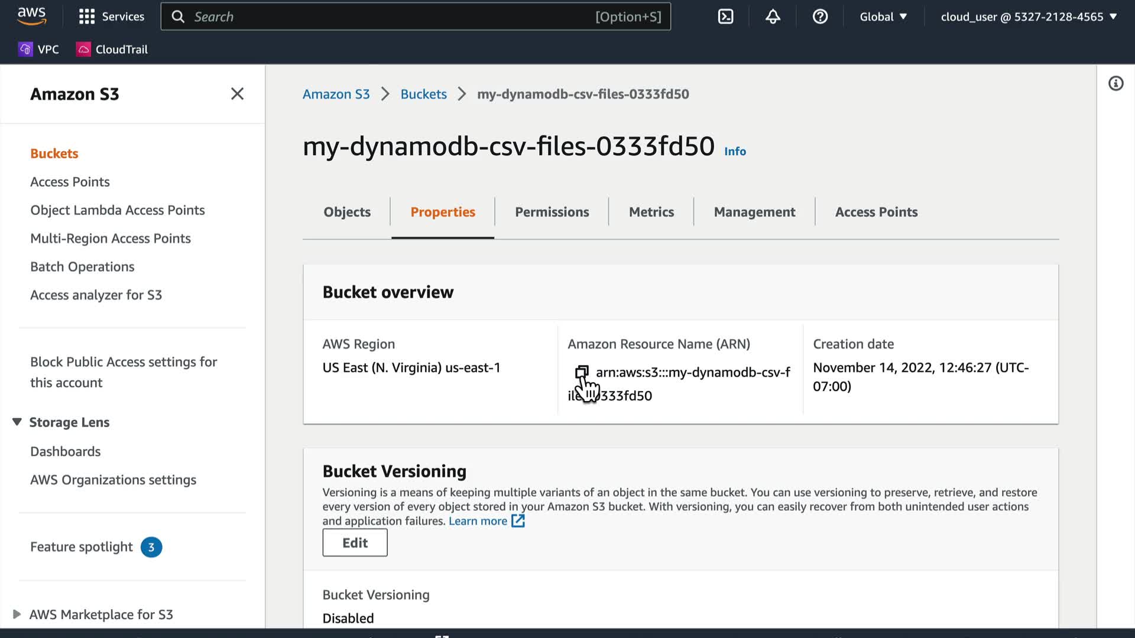
Task: Open the CloudTrail shortcut in favorites bar
Action: coord(112,50)
